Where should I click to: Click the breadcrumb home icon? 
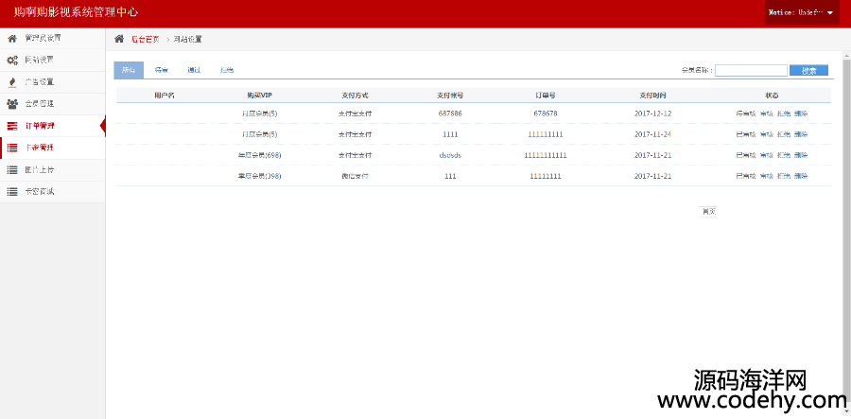[x=119, y=39]
